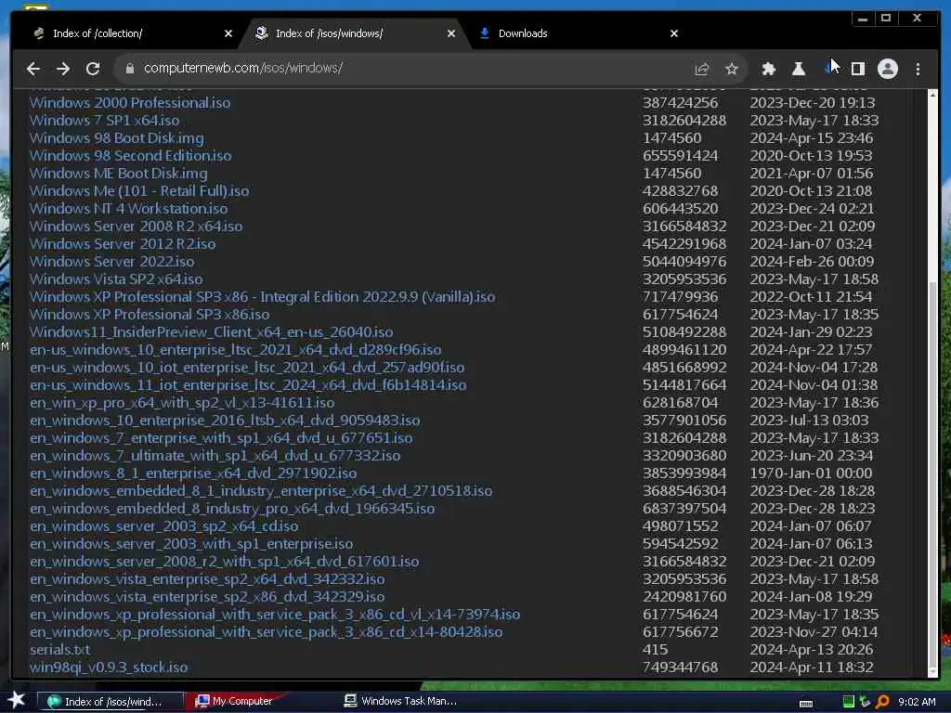Download en-us_windows_10_iot_enterprise_ltsc_2021 iso
The image size is (951, 713).
point(247,367)
